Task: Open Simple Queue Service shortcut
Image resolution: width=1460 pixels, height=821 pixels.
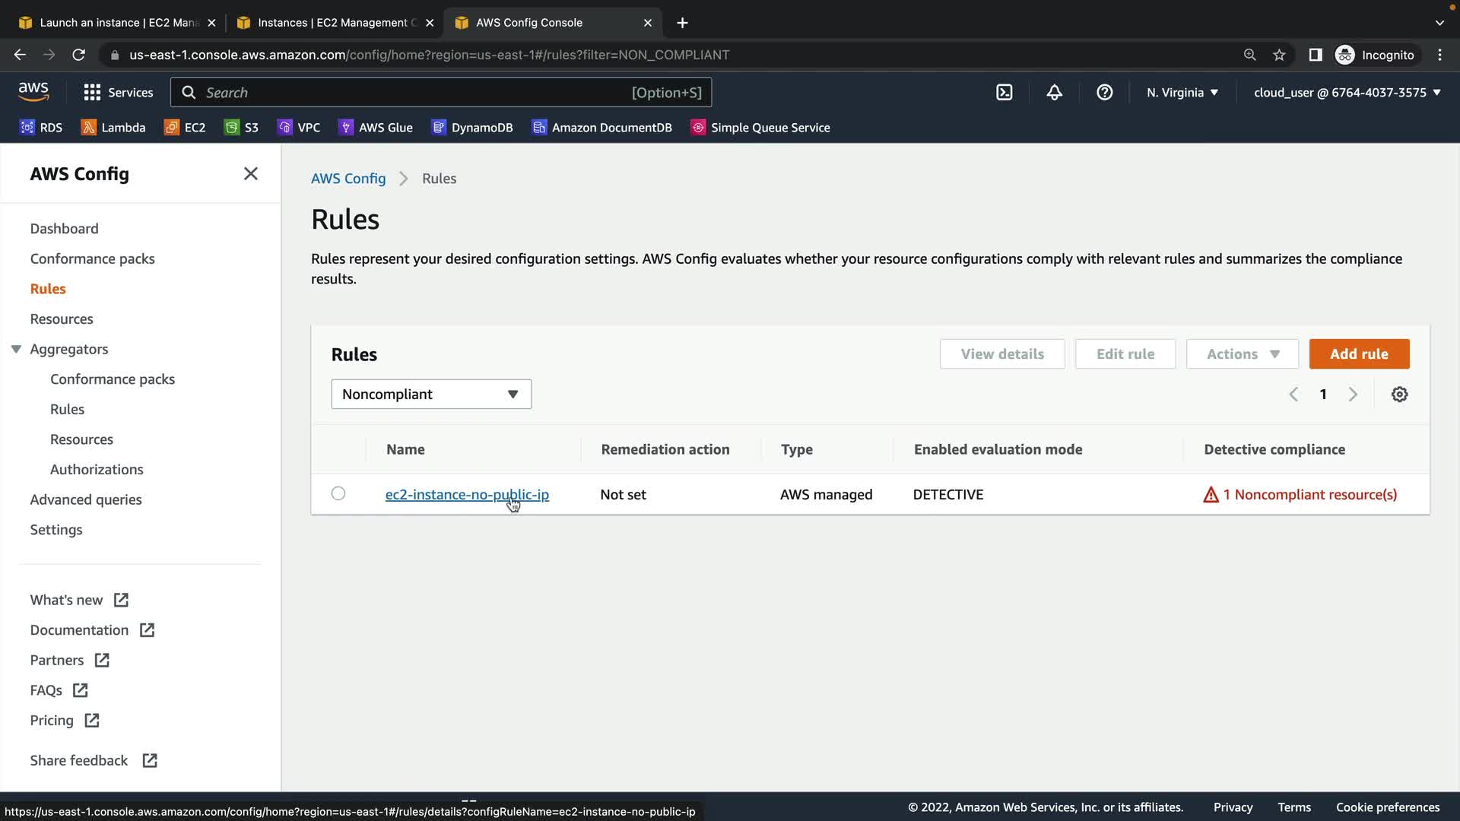Action: (x=760, y=128)
